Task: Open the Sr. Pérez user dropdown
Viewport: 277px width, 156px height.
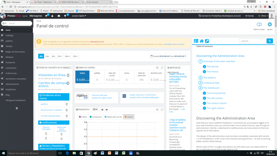Action: pyautogui.click(x=263, y=16)
